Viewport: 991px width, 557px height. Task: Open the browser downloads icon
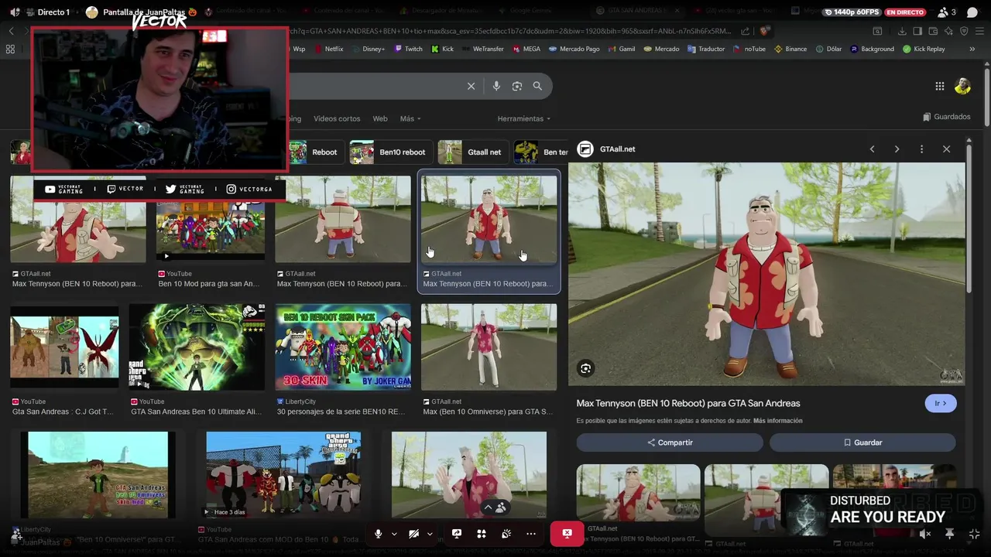point(902,31)
